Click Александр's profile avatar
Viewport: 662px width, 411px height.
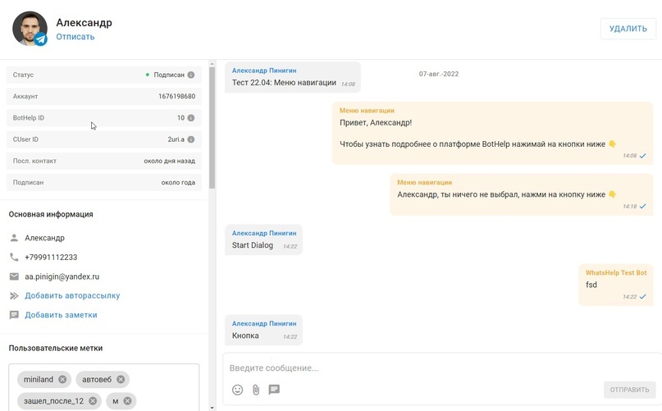pyautogui.click(x=30, y=29)
